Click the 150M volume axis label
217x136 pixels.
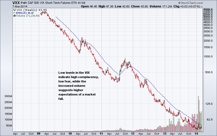click(x=8, y=114)
